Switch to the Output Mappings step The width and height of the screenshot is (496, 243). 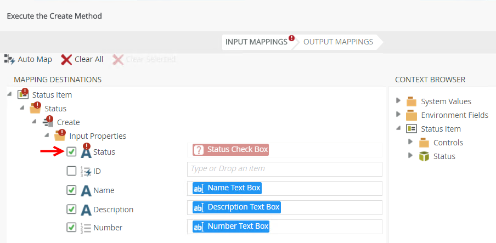pyautogui.click(x=338, y=42)
